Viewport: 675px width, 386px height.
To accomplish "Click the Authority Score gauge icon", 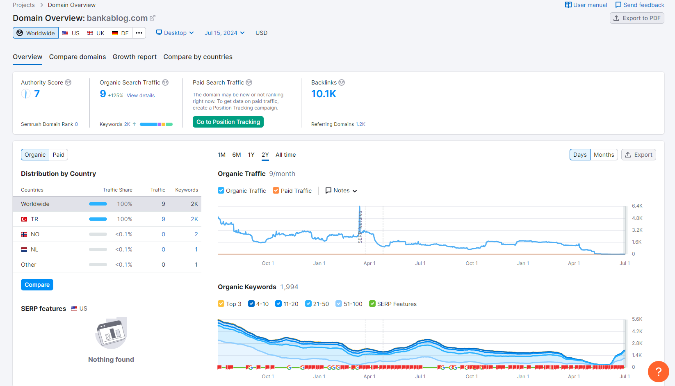I will (25, 94).
